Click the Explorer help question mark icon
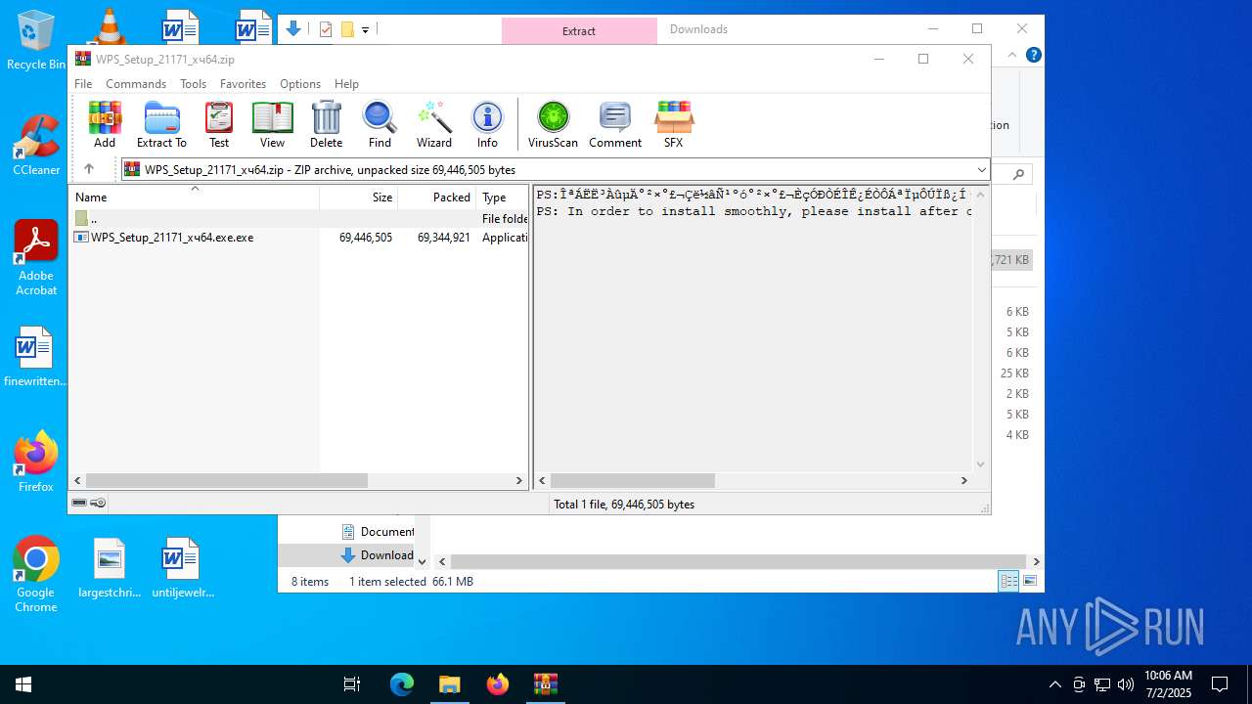Image resolution: width=1252 pixels, height=704 pixels. (1033, 55)
